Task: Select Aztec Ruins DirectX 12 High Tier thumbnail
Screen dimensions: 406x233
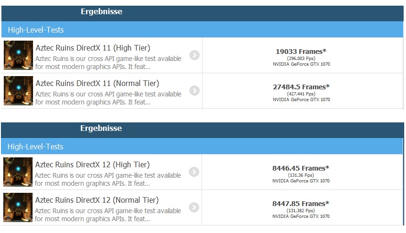Action: [18, 172]
